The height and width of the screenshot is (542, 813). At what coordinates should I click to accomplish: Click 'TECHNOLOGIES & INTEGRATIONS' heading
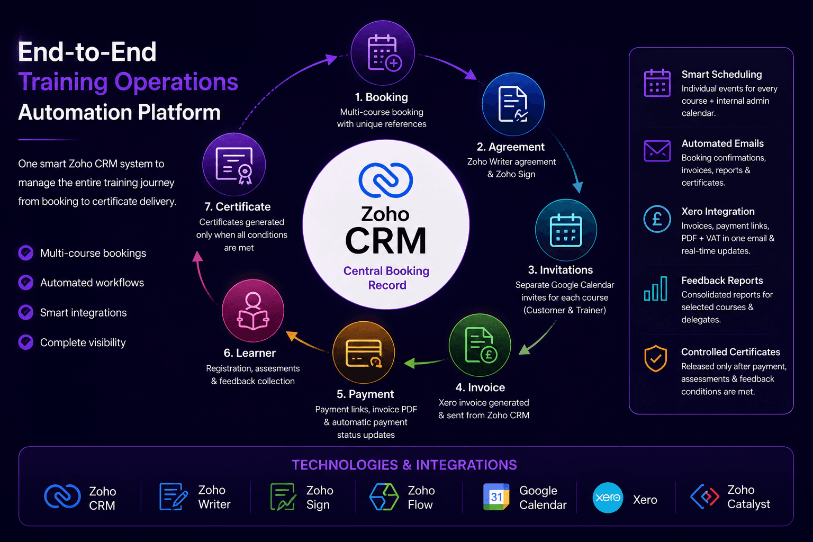pos(404,465)
